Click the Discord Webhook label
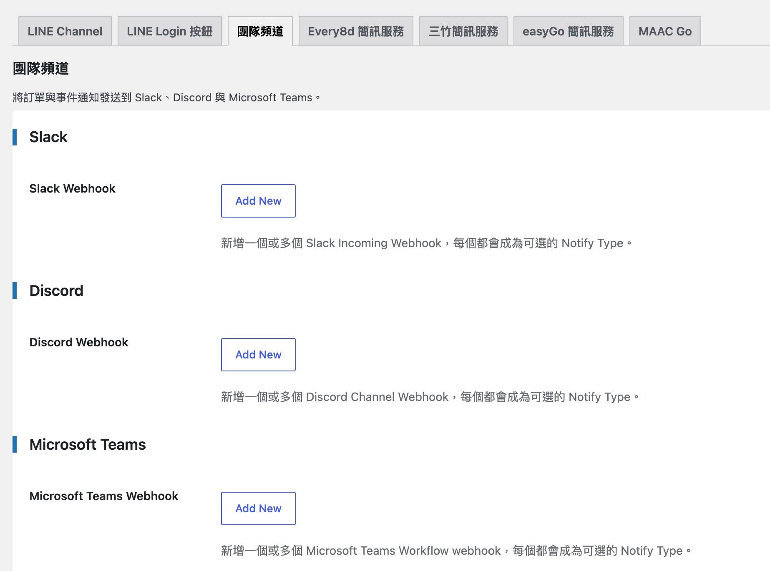Screen dimensions: 770x571 [79, 342]
